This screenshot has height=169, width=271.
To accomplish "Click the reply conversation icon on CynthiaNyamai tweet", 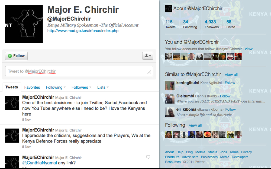I will [x=148, y=157].
